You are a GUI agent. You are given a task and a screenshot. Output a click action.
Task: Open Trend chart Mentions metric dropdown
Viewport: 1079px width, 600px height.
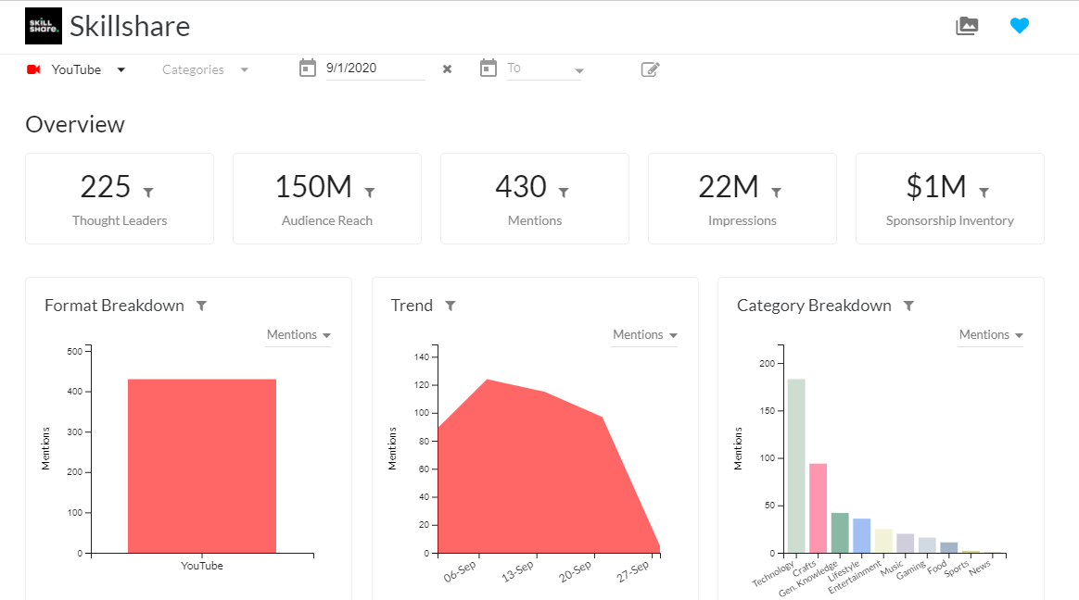tap(645, 334)
